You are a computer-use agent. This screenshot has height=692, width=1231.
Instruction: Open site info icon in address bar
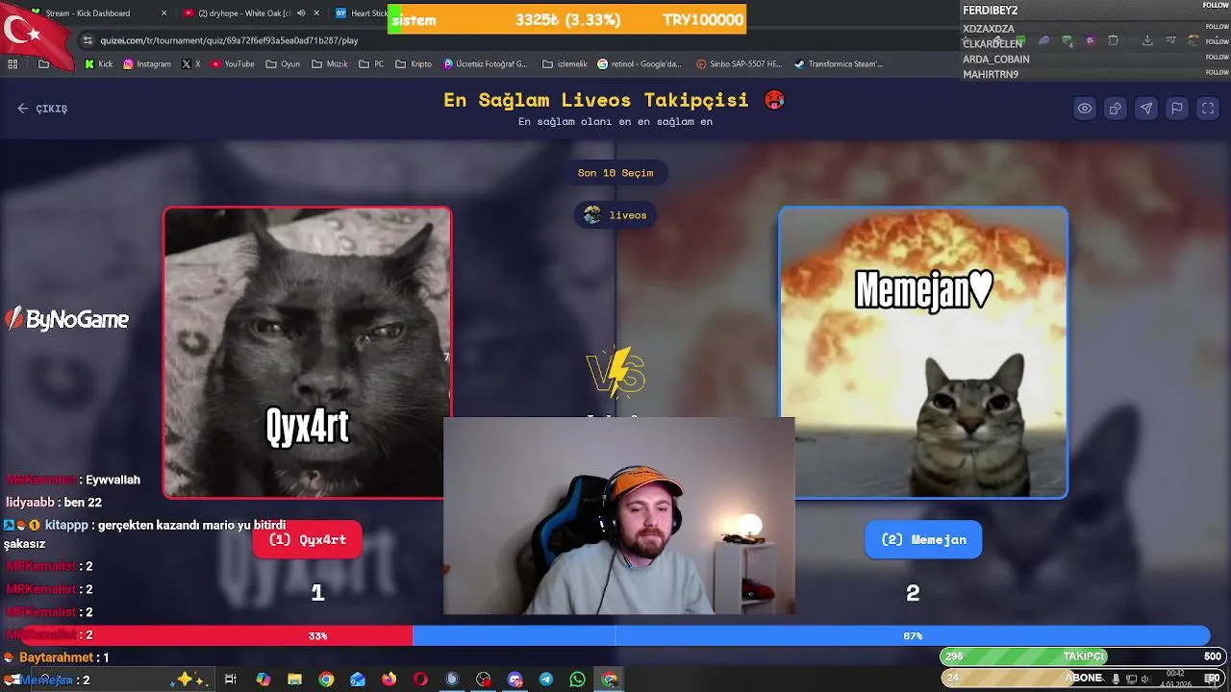pyautogui.click(x=88, y=40)
